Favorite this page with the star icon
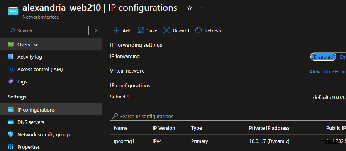Viewport: 346px width, 151px height. pos(189,8)
